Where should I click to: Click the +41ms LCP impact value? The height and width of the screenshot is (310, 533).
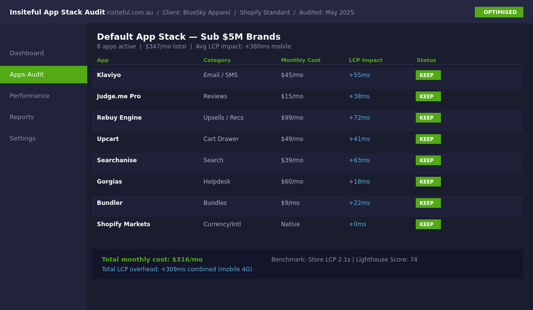pyautogui.click(x=360, y=139)
